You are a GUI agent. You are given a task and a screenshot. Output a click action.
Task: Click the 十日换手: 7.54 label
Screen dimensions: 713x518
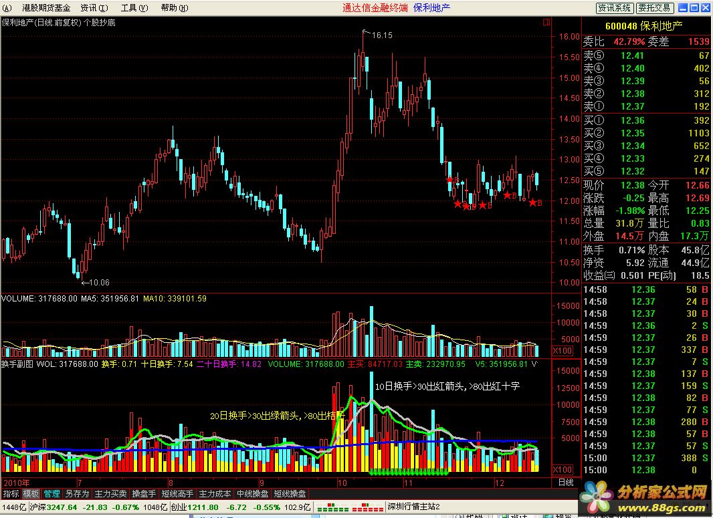(x=167, y=364)
